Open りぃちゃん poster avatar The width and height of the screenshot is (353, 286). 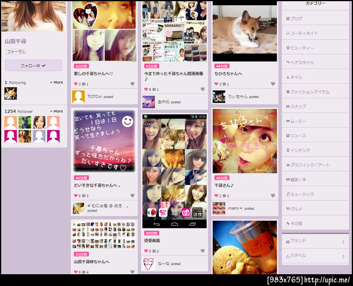[219, 97]
